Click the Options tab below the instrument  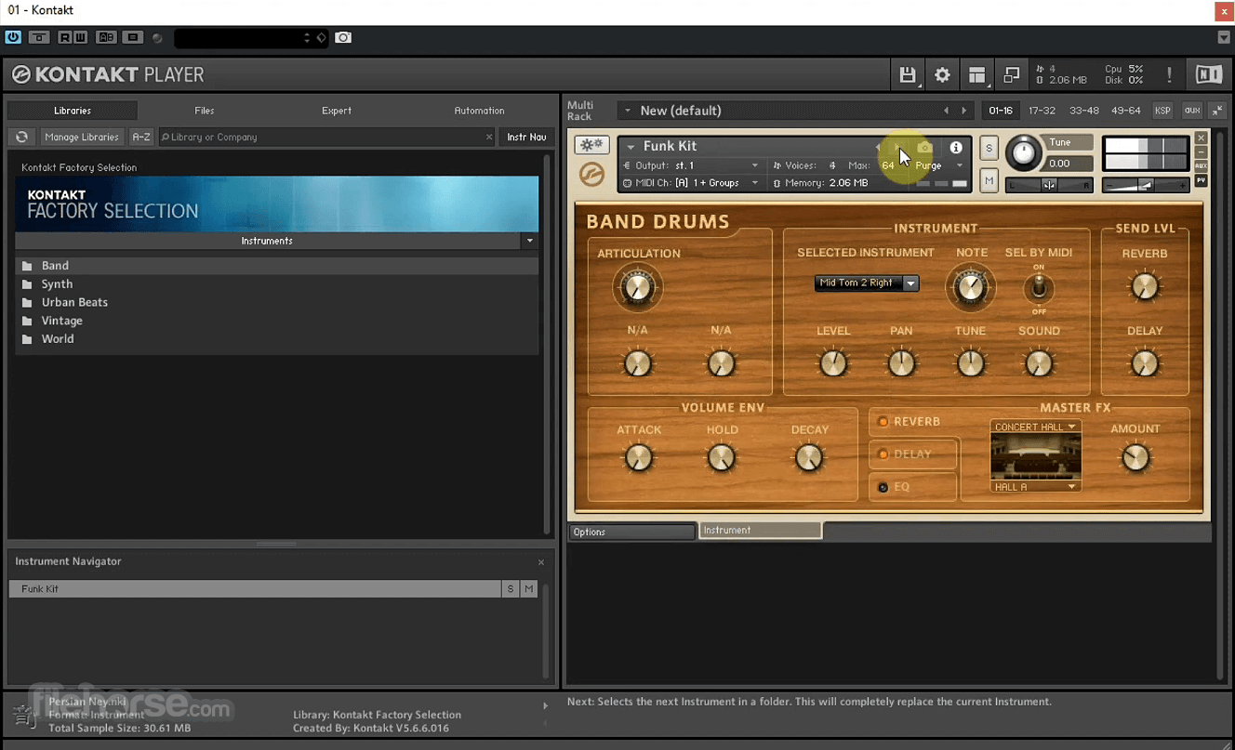631,532
